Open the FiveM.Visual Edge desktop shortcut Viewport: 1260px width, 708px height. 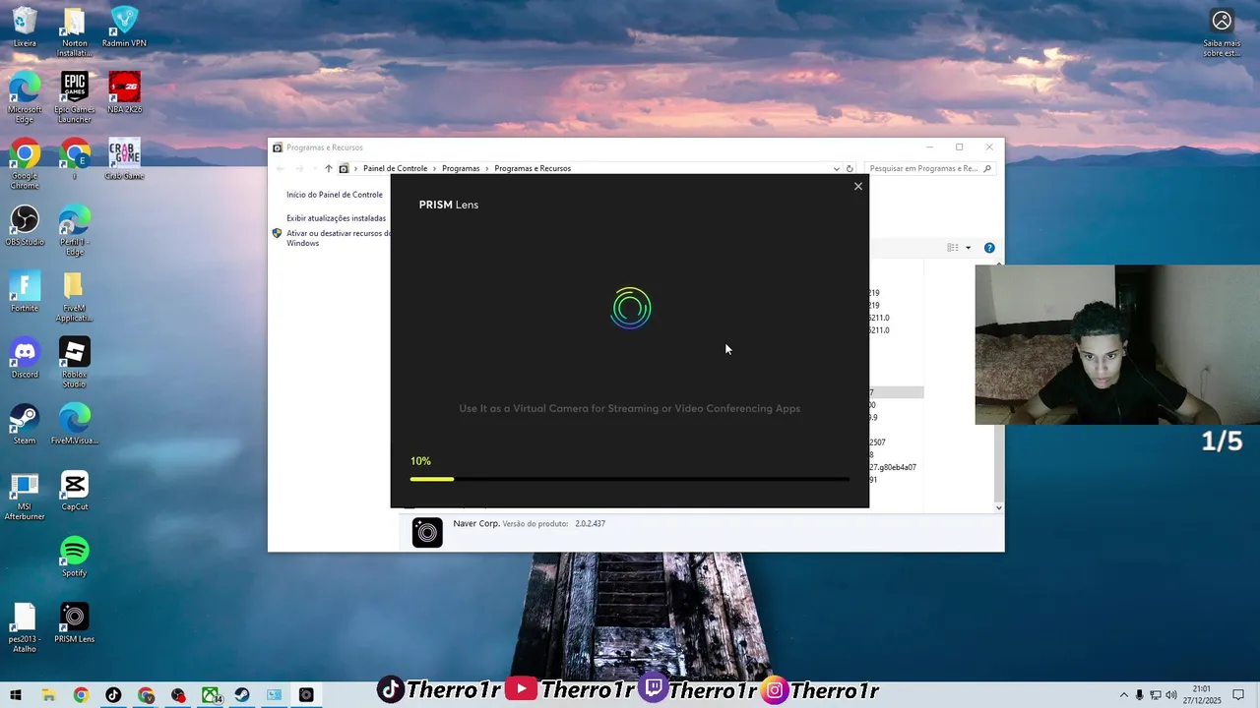[x=75, y=423]
